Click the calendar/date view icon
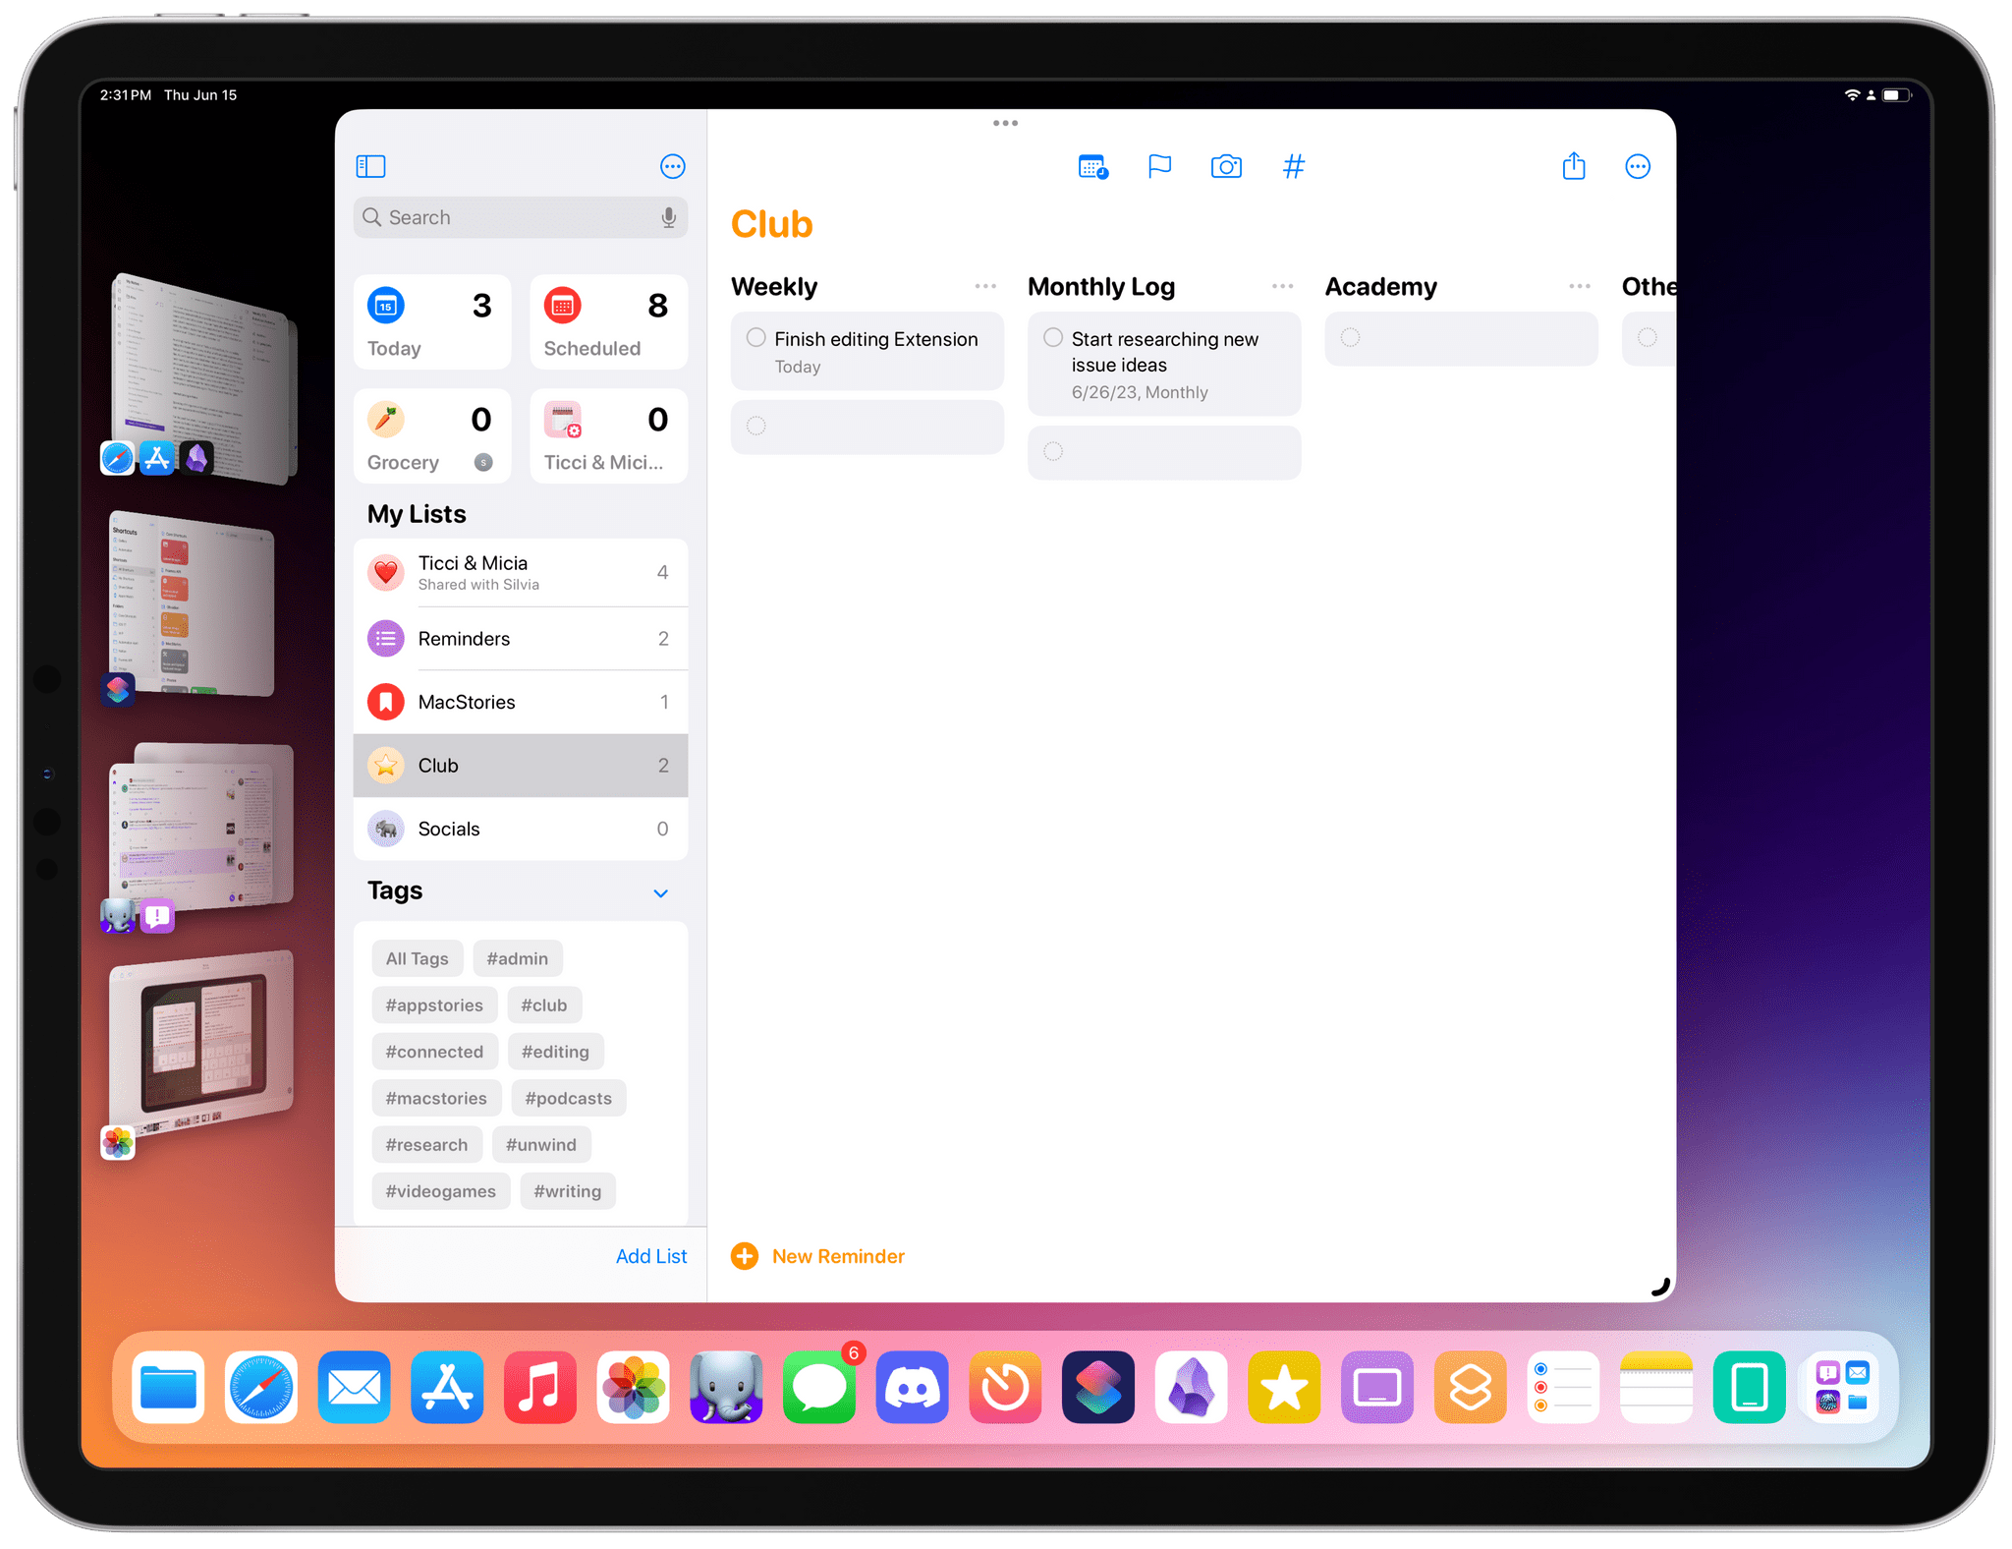This screenshot has height=1549, width=2012. (x=1091, y=166)
